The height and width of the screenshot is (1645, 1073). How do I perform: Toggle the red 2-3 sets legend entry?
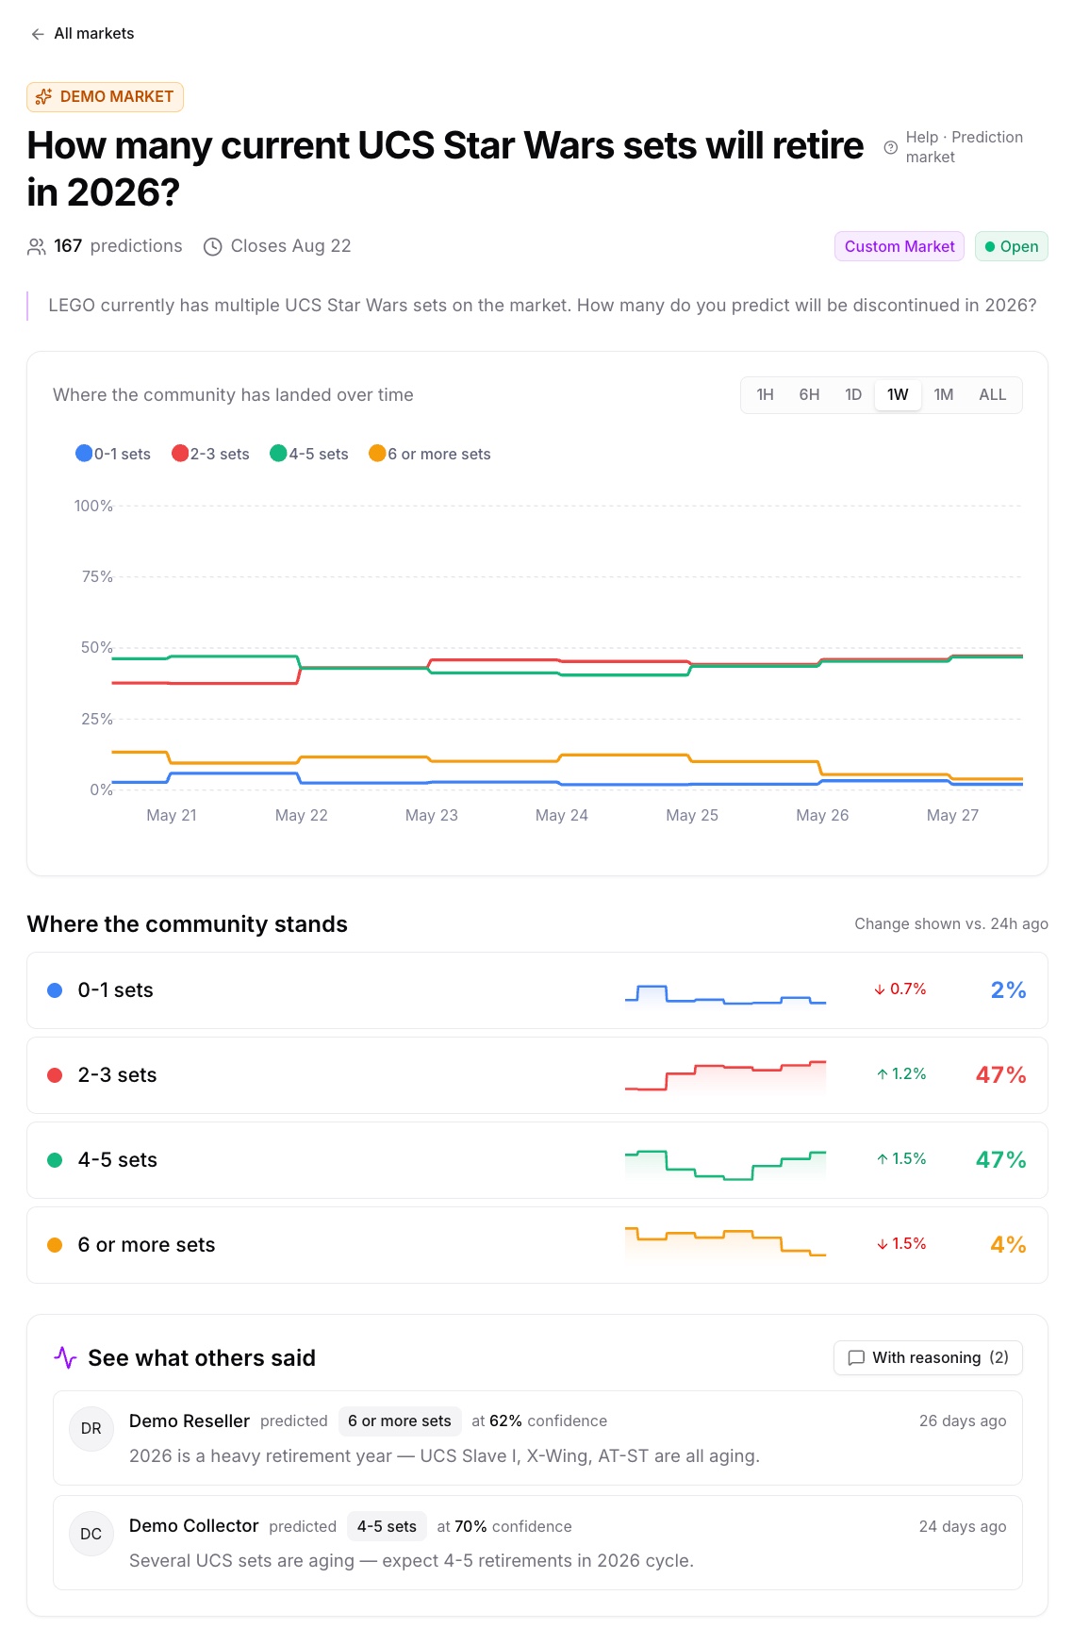pos(210,454)
